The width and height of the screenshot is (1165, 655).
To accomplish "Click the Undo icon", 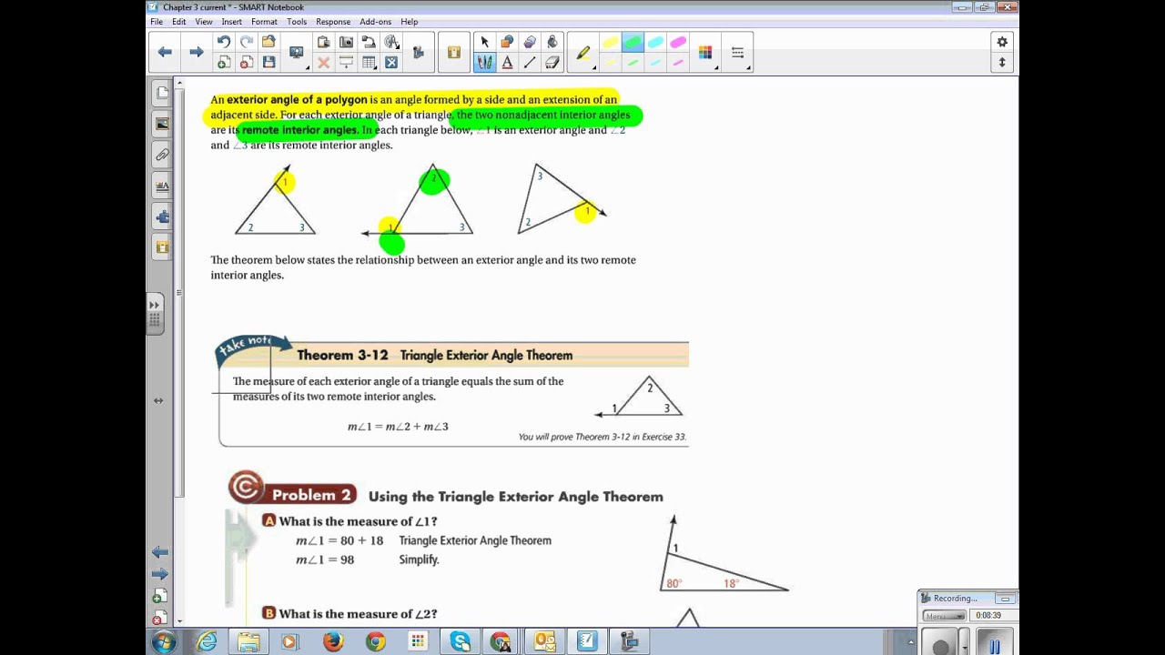I will [x=224, y=42].
